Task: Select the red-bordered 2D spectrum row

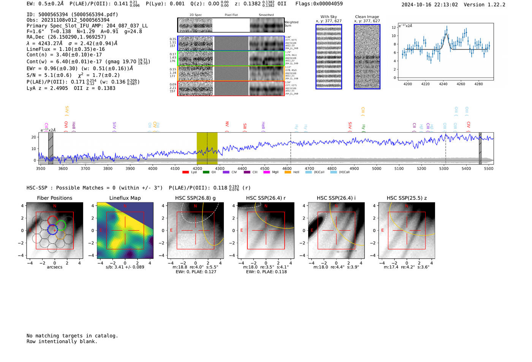Action: click(231, 88)
